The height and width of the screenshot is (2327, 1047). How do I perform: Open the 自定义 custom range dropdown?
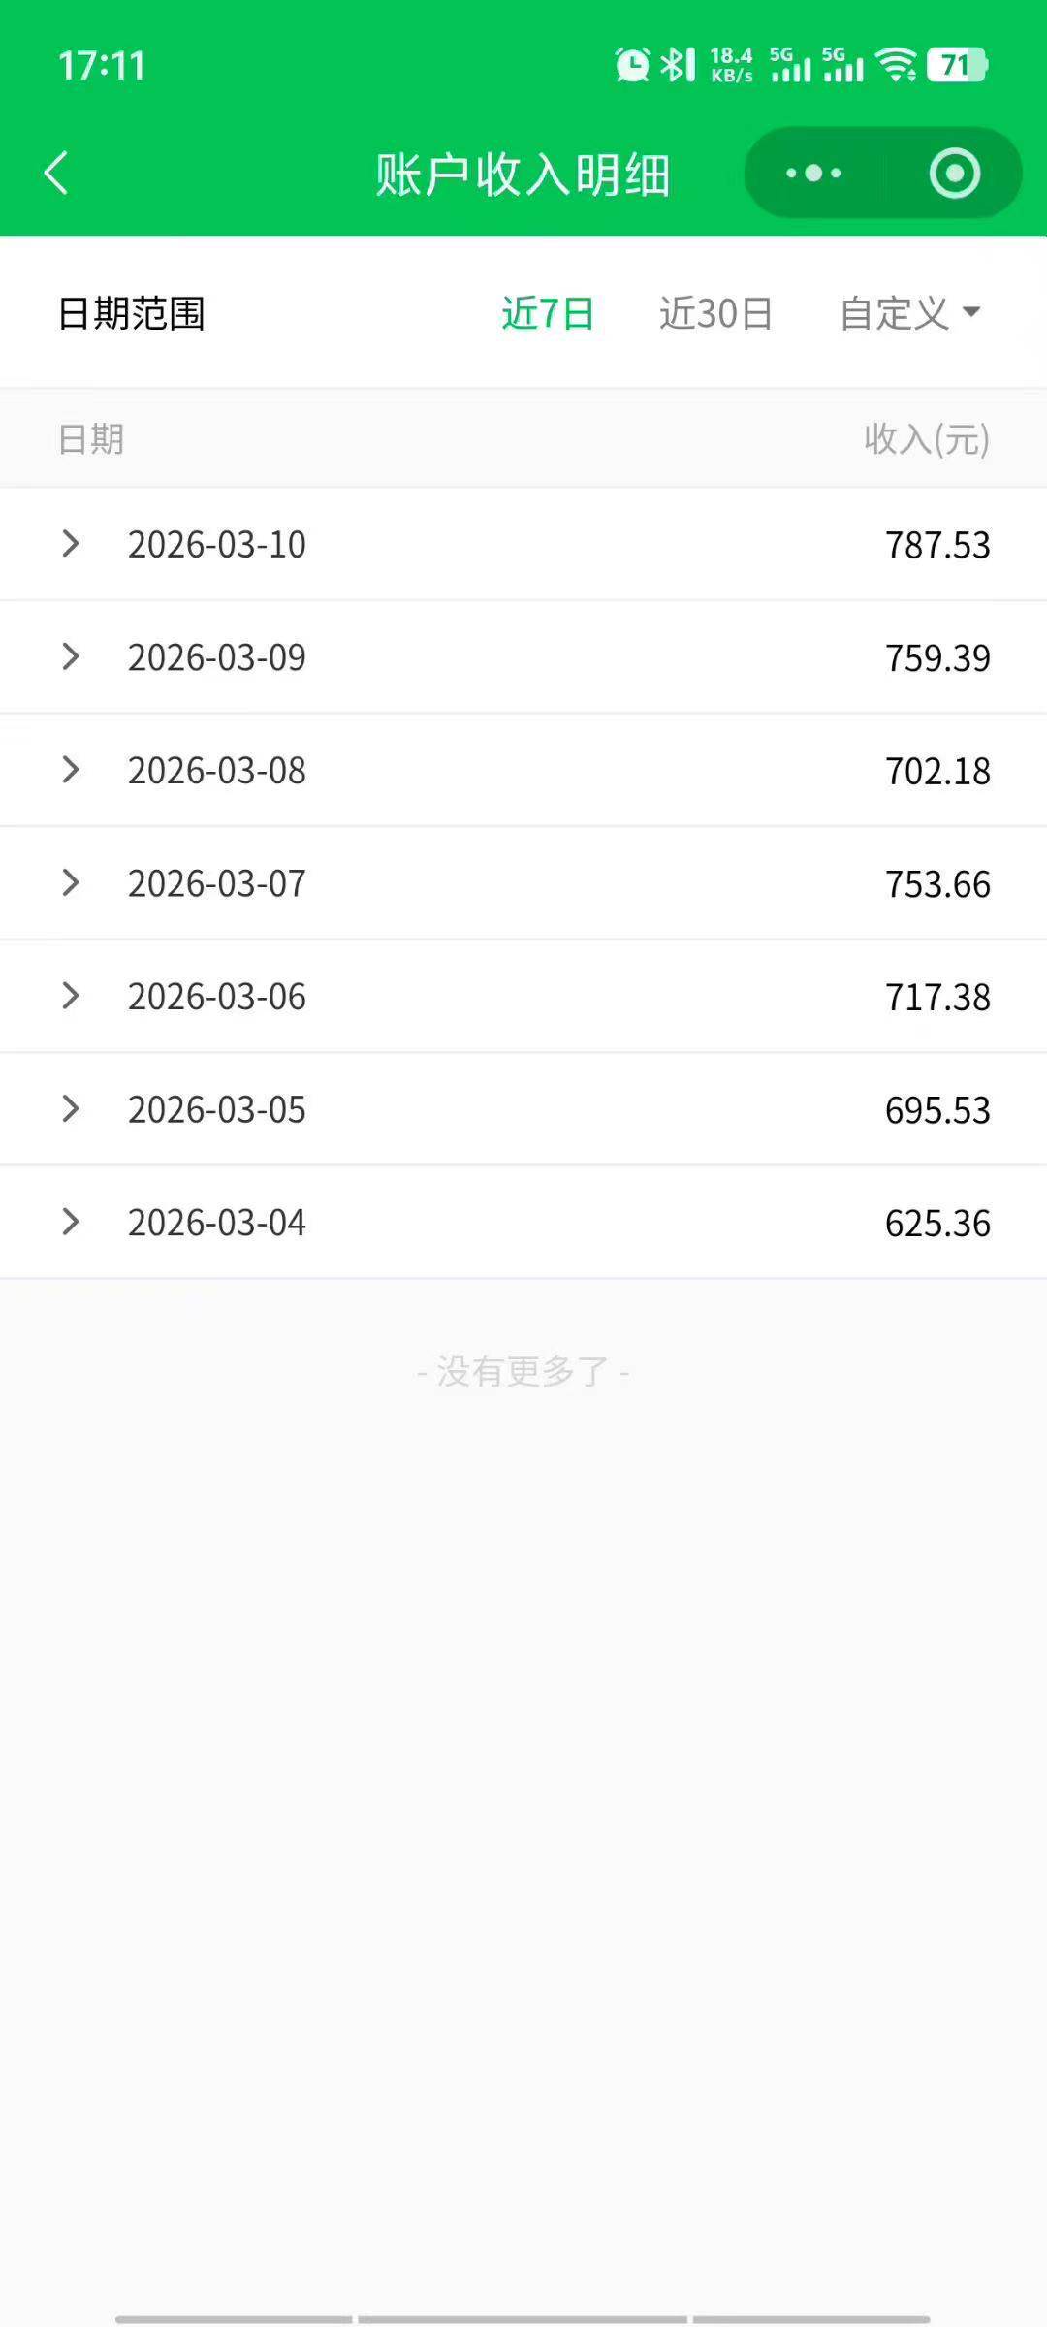point(909,313)
